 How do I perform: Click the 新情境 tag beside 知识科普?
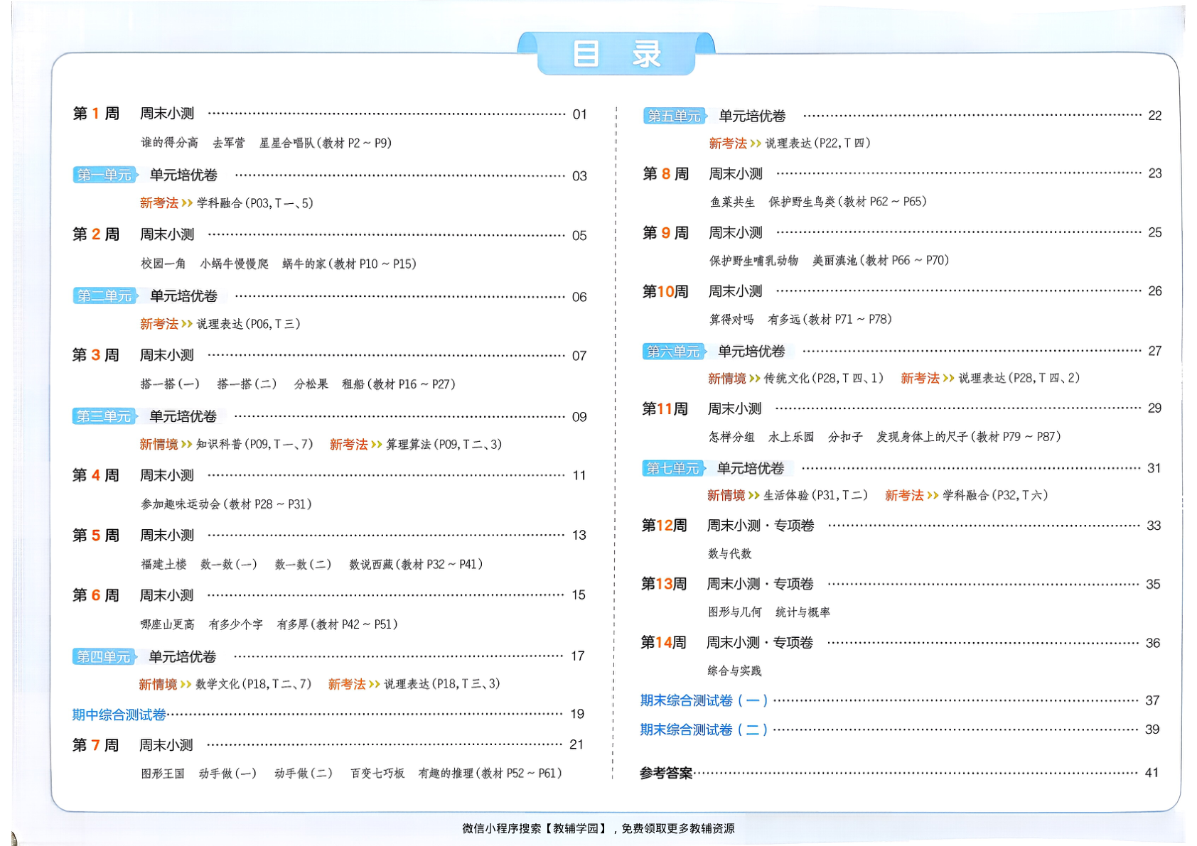tap(159, 445)
